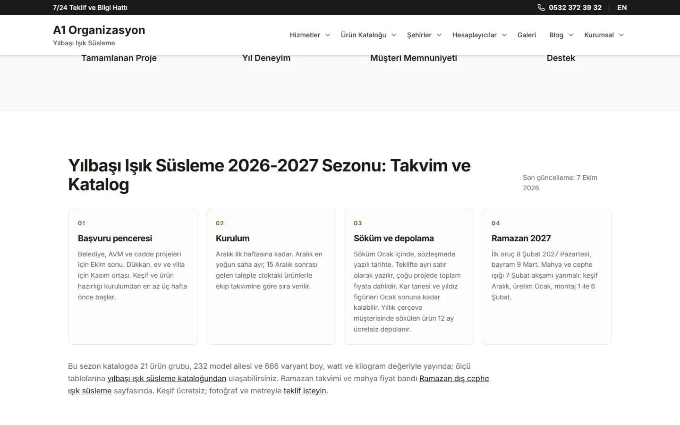
Task: Click the phone handset icon in top bar
Action: (x=541, y=8)
